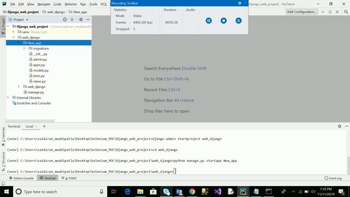Select the New_app folder in tree
This screenshot has height=197, width=350.
(x=49, y=43)
